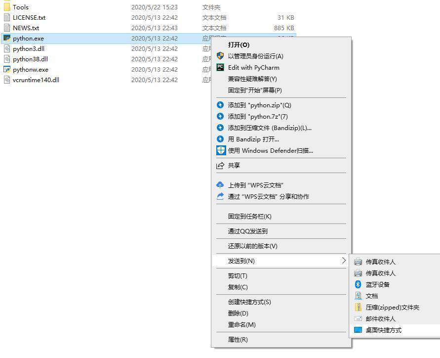The height and width of the screenshot is (358, 440).
Task: Click the zipped folder icon in submenu
Action: pos(358,307)
